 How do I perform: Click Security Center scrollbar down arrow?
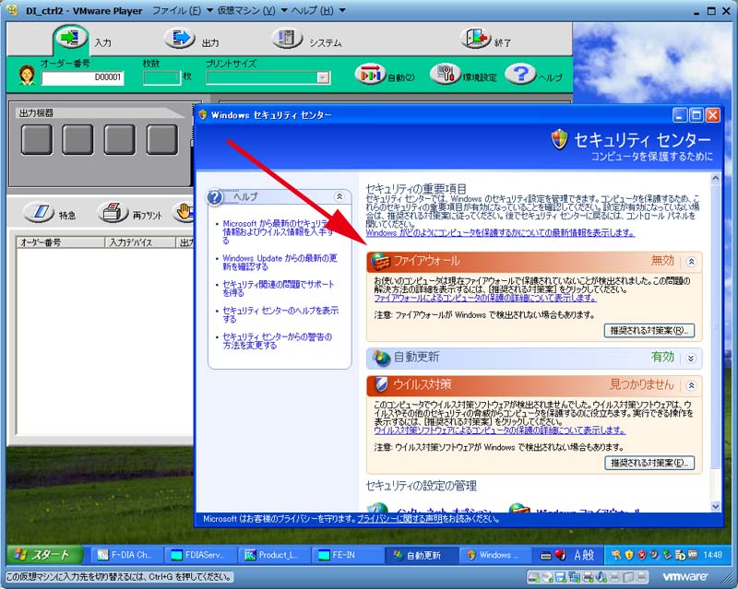(x=716, y=506)
